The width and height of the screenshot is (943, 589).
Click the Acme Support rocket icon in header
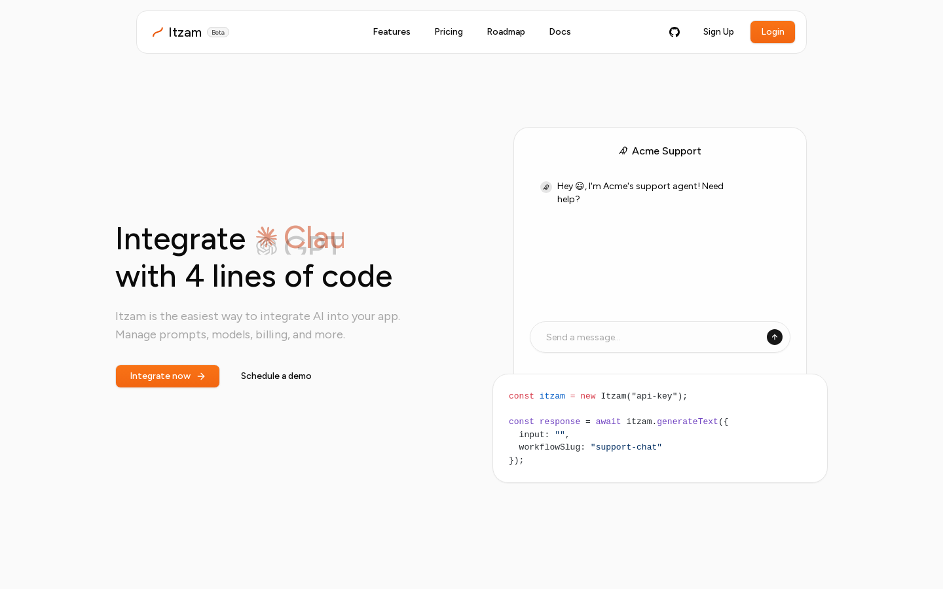point(623,151)
